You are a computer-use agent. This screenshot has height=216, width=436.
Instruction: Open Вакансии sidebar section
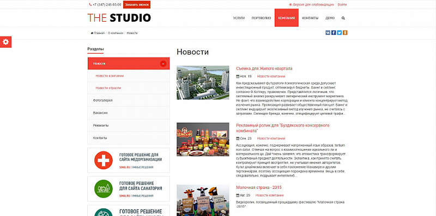tap(129, 113)
